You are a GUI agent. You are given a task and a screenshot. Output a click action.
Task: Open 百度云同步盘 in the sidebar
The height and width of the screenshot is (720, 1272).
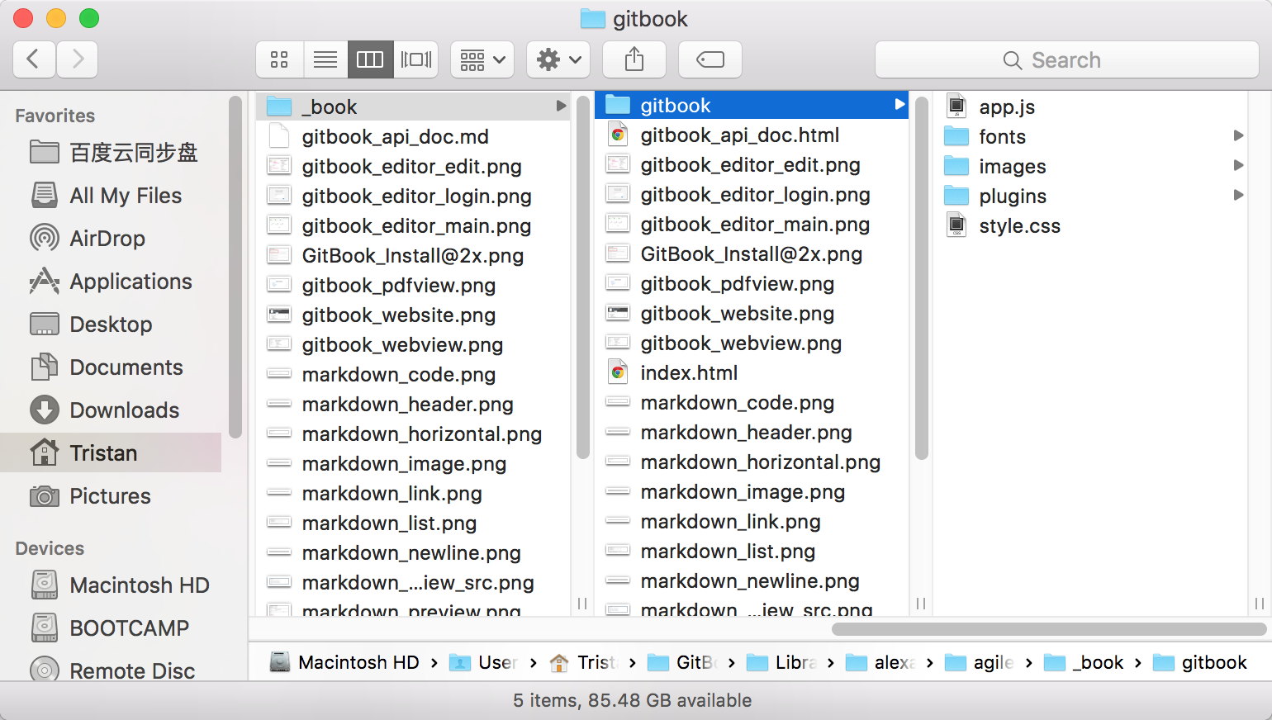[x=114, y=153]
